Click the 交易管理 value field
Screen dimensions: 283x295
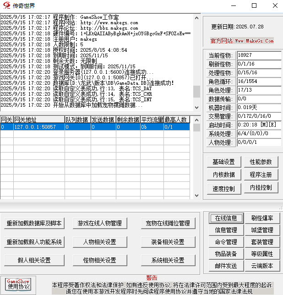[x=259, y=116]
